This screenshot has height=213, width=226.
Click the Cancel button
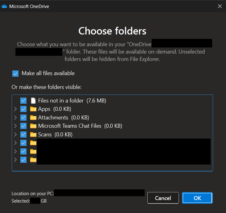click(x=163, y=198)
